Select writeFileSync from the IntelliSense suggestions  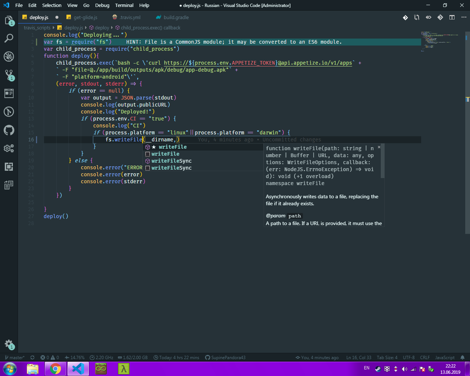coord(171,160)
